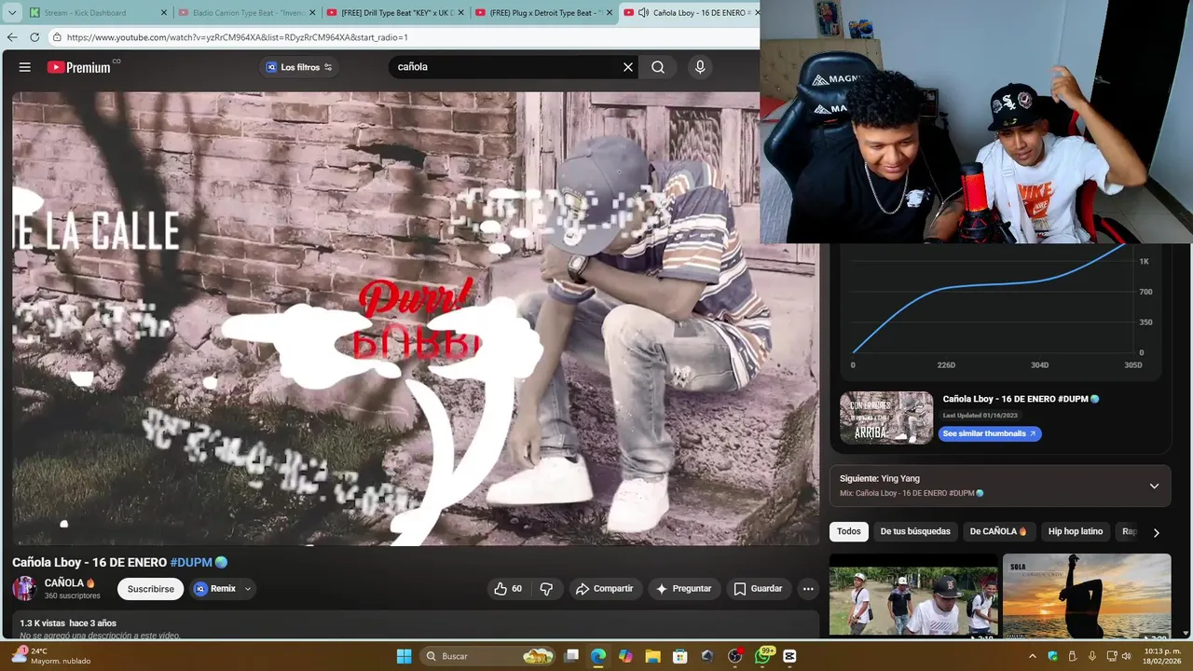Save video with the Guardar button
The height and width of the screenshot is (671, 1193).
(x=758, y=589)
